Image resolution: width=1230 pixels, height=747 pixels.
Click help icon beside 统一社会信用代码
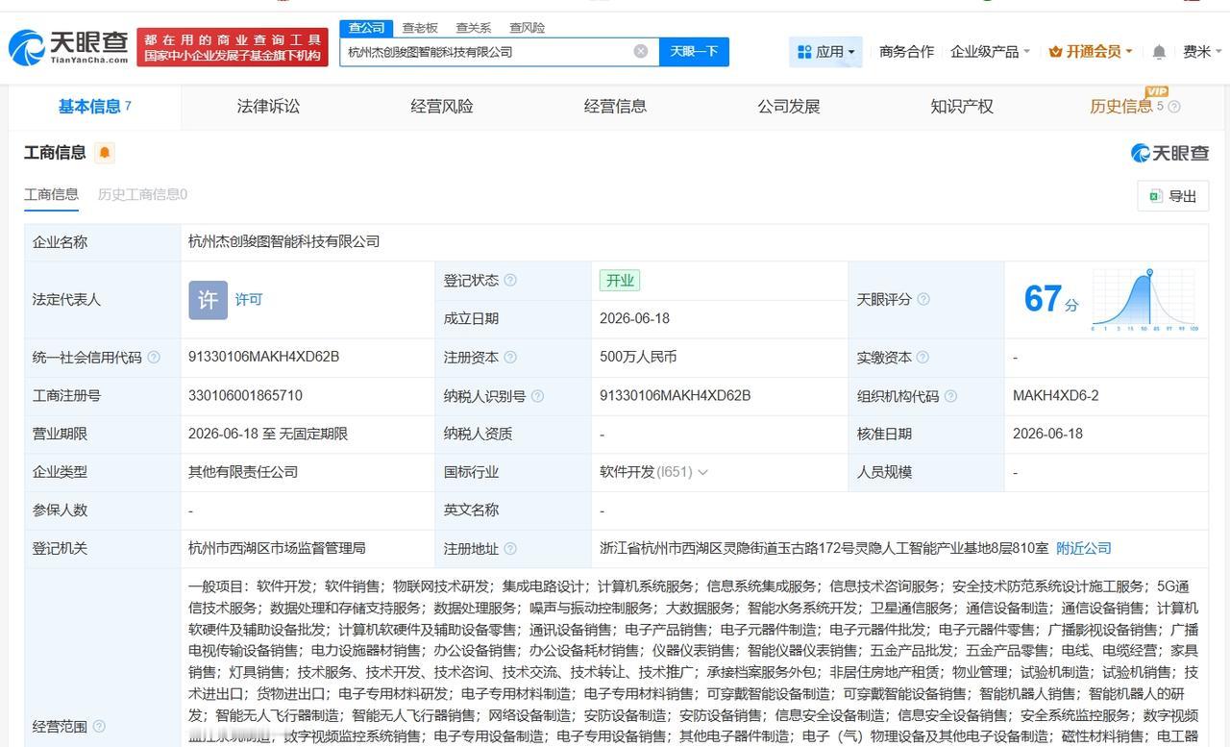click(x=154, y=357)
